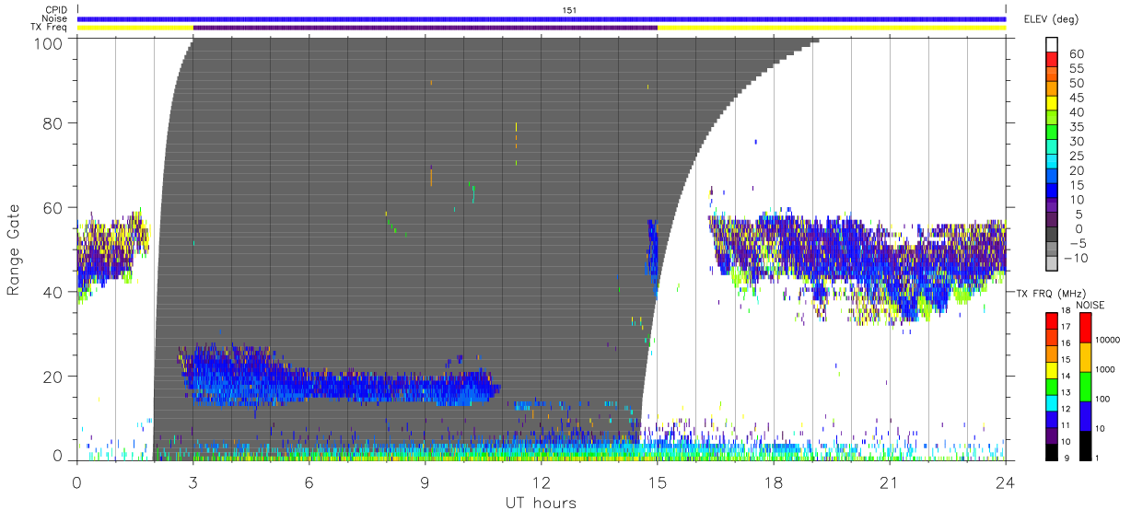Click the '20' label on Range Gate axis
The width and height of the screenshot is (1131, 522).
[x=52, y=377]
